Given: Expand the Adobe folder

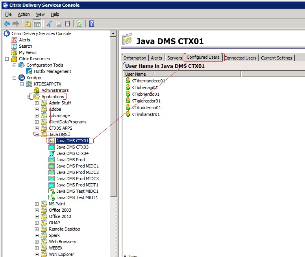Looking at the screenshot, I should coord(37,109).
